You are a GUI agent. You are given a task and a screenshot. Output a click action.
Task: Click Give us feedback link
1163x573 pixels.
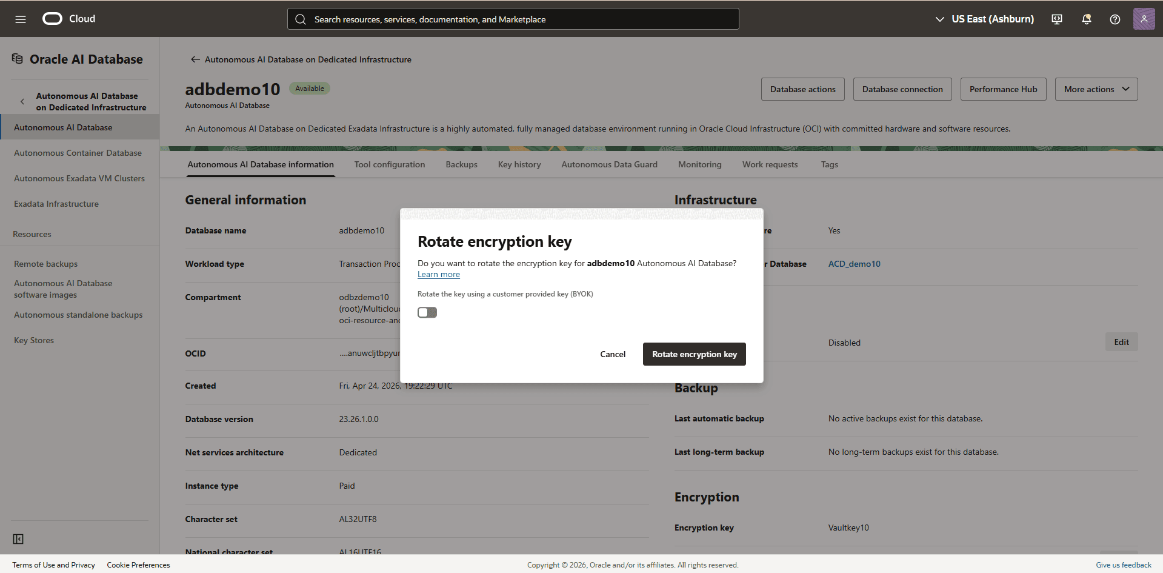point(1123,565)
